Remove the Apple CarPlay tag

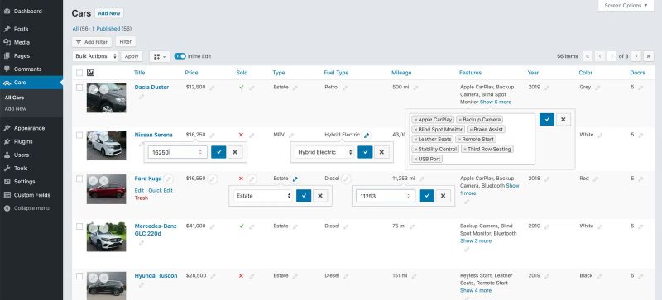[415, 120]
